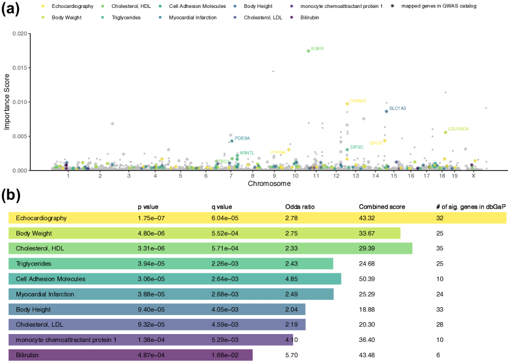508x364 pixels.
Task: Click the SLC1A3 gene label
Action: [397, 108]
